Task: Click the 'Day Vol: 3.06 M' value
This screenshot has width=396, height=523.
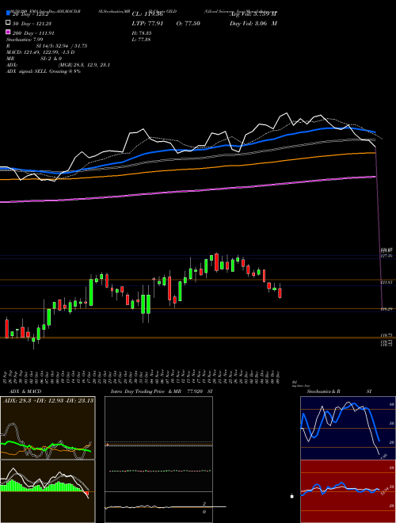Action: [253, 23]
